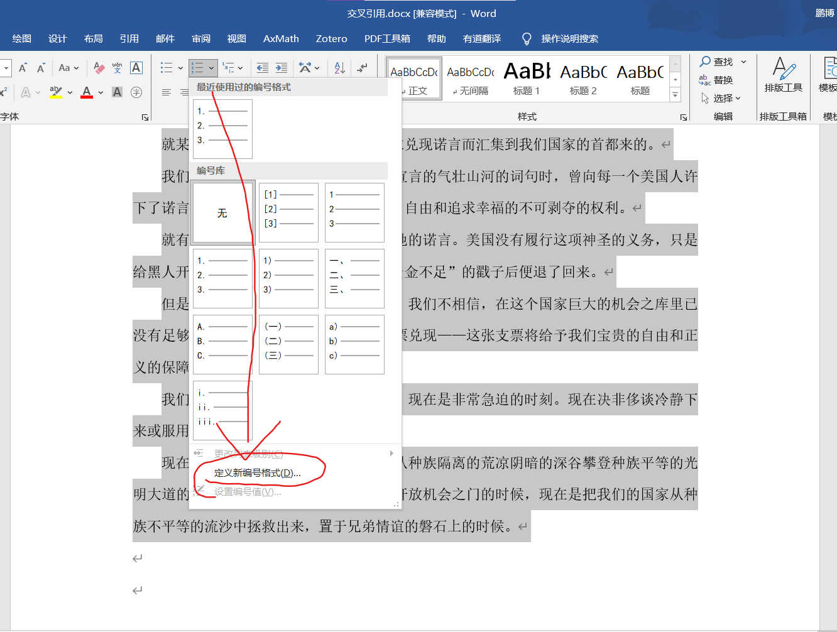
Task: Open the Font dialog launcher
Action: coord(145,117)
